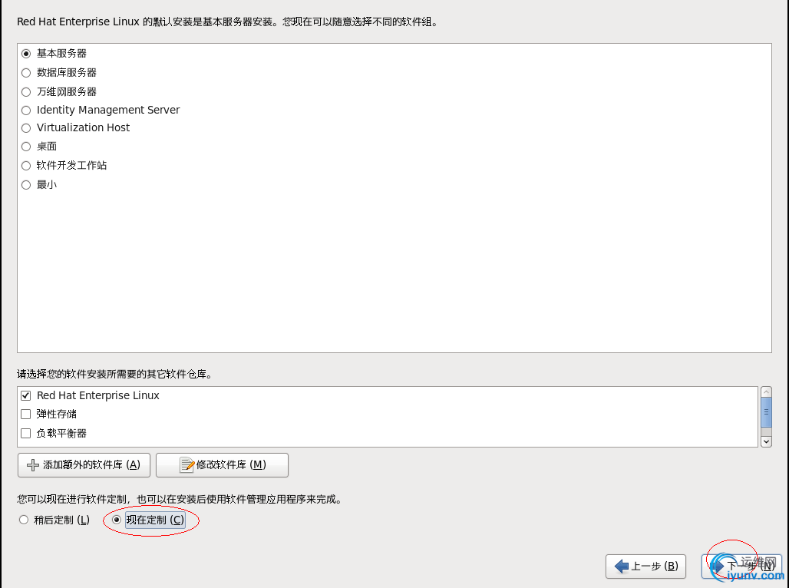Select the 现在定制 (C) radio button
The height and width of the screenshot is (588, 789).
pos(117,520)
